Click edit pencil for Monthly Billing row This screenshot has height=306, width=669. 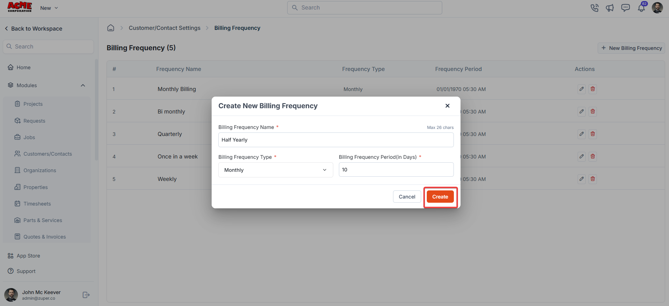(582, 89)
